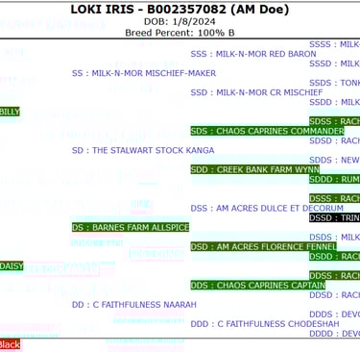Viewport: 360px width, 352px height.
Task: Open SD The Stalwart Stock Kanga
Action: click(x=143, y=150)
